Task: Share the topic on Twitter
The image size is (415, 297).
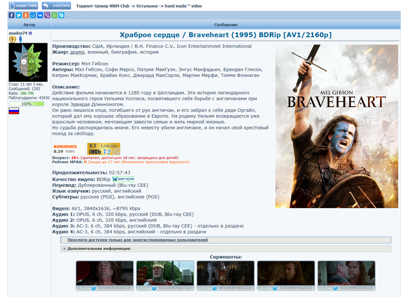Action: point(19,15)
